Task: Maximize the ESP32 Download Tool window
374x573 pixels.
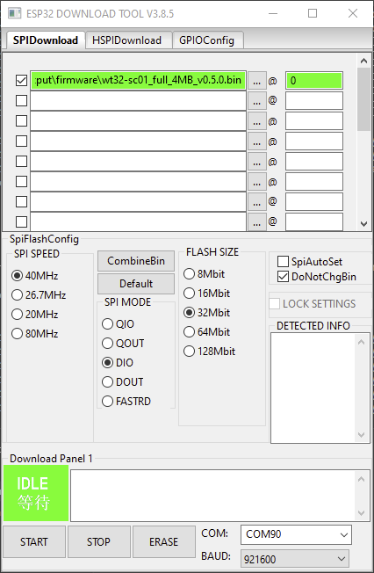Action: click(x=313, y=13)
